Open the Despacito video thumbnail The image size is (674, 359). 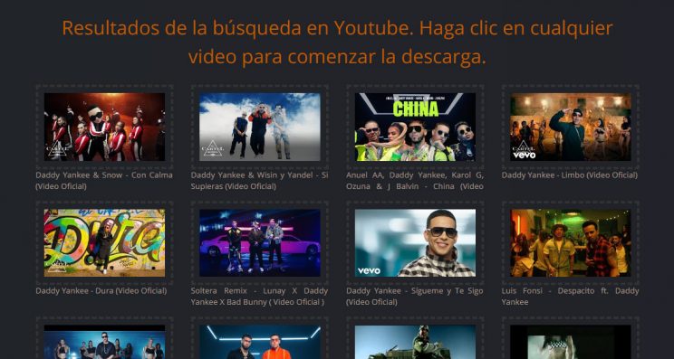(571, 242)
